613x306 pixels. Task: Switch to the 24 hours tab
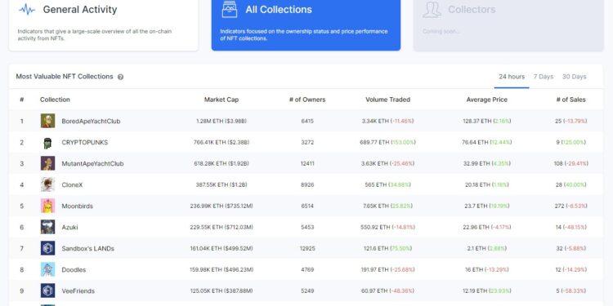coord(512,77)
